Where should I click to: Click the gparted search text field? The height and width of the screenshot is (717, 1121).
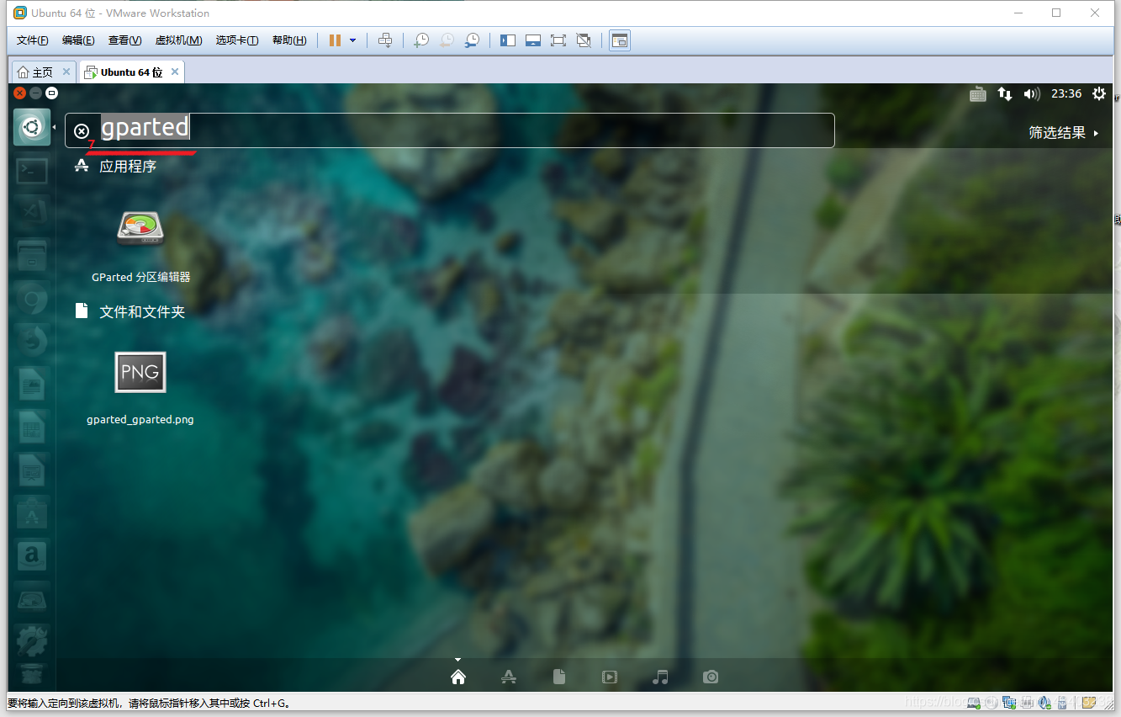click(x=463, y=130)
